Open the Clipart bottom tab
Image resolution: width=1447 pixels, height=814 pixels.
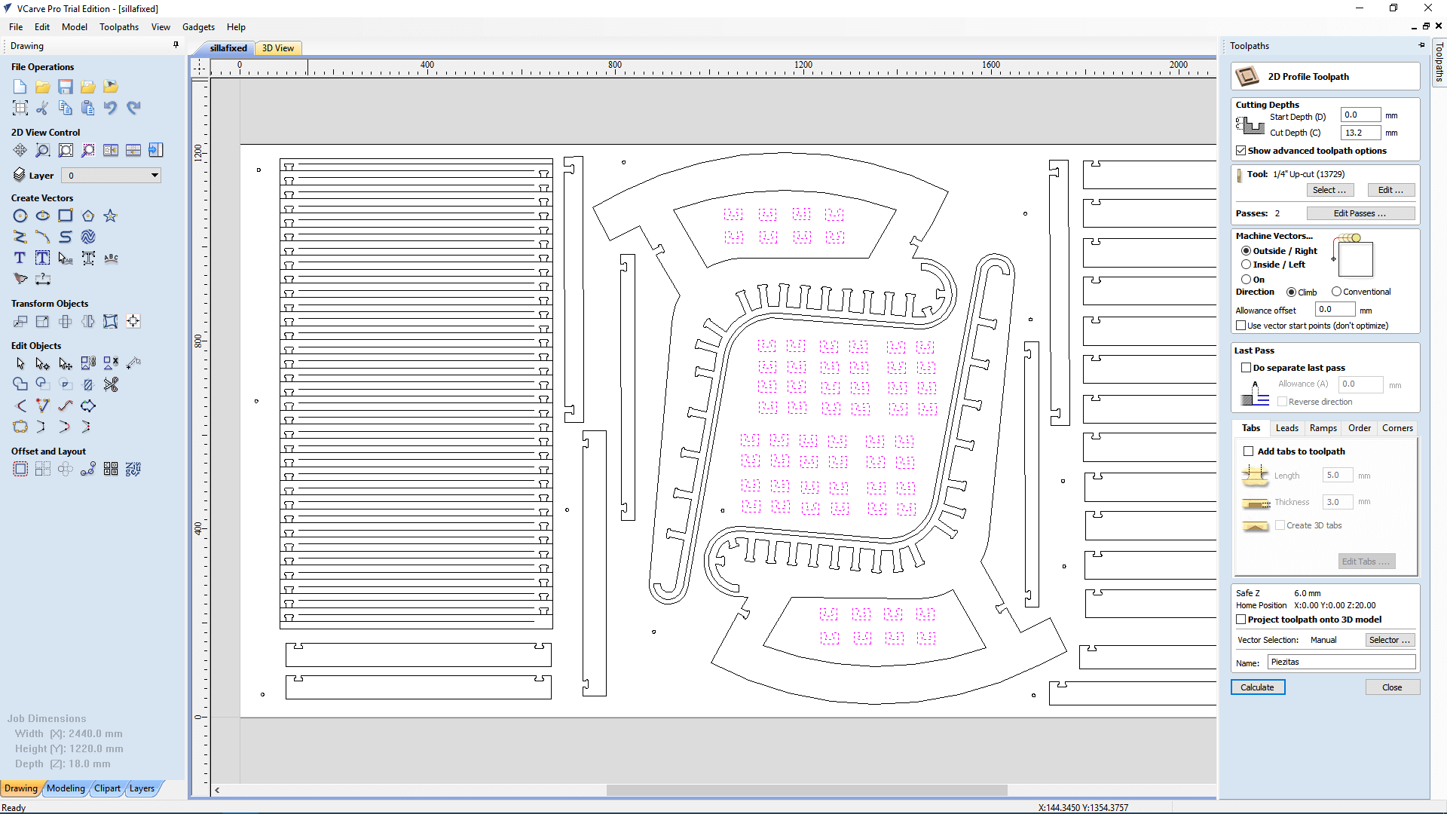pos(107,788)
